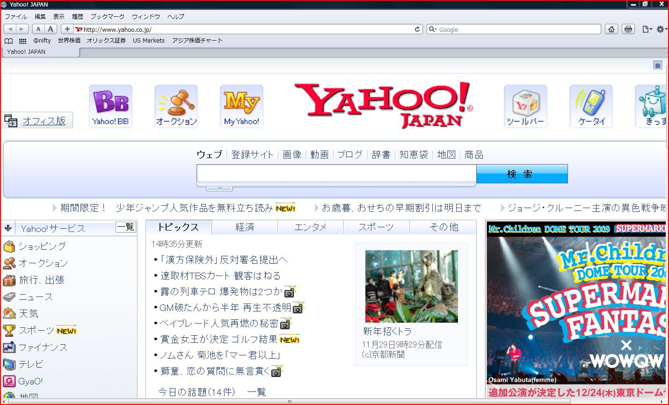This screenshot has height=405, width=669.
Task: Open the Top Sites grid icon
Action: [22, 41]
